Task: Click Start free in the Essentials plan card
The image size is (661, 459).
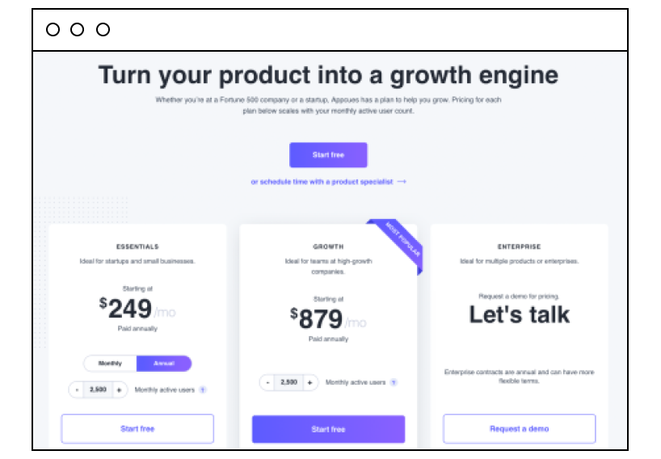Action: pyautogui.click(x=137, y=428)
